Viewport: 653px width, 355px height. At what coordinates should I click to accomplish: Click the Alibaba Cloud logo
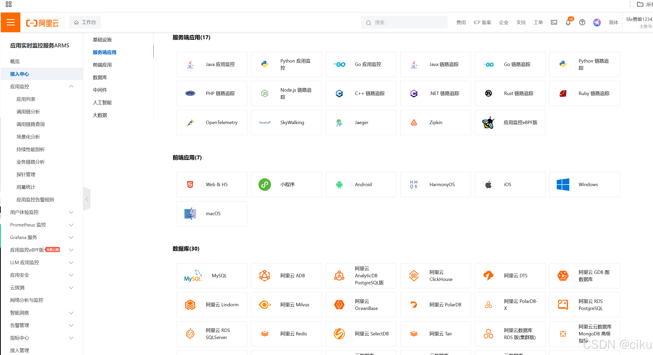point(42,23)
